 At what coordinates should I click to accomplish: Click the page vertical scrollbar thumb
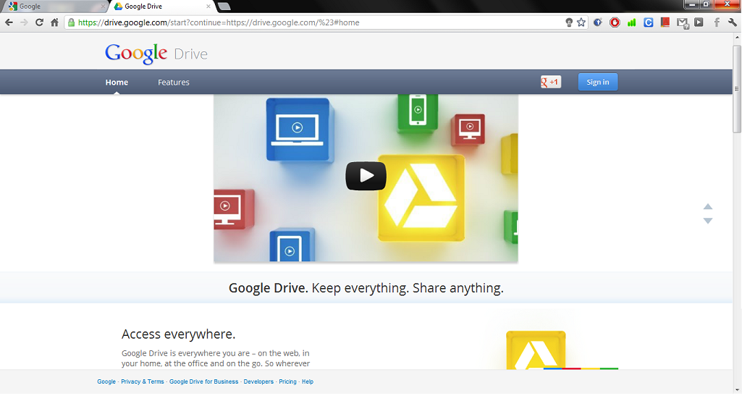click(737, 89)
